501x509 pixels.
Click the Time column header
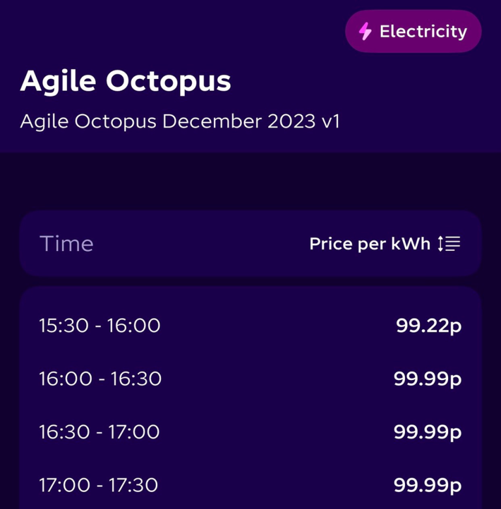pos(67,244)
